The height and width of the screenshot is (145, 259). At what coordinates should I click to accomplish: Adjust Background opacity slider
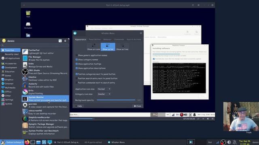pos(116,100)
